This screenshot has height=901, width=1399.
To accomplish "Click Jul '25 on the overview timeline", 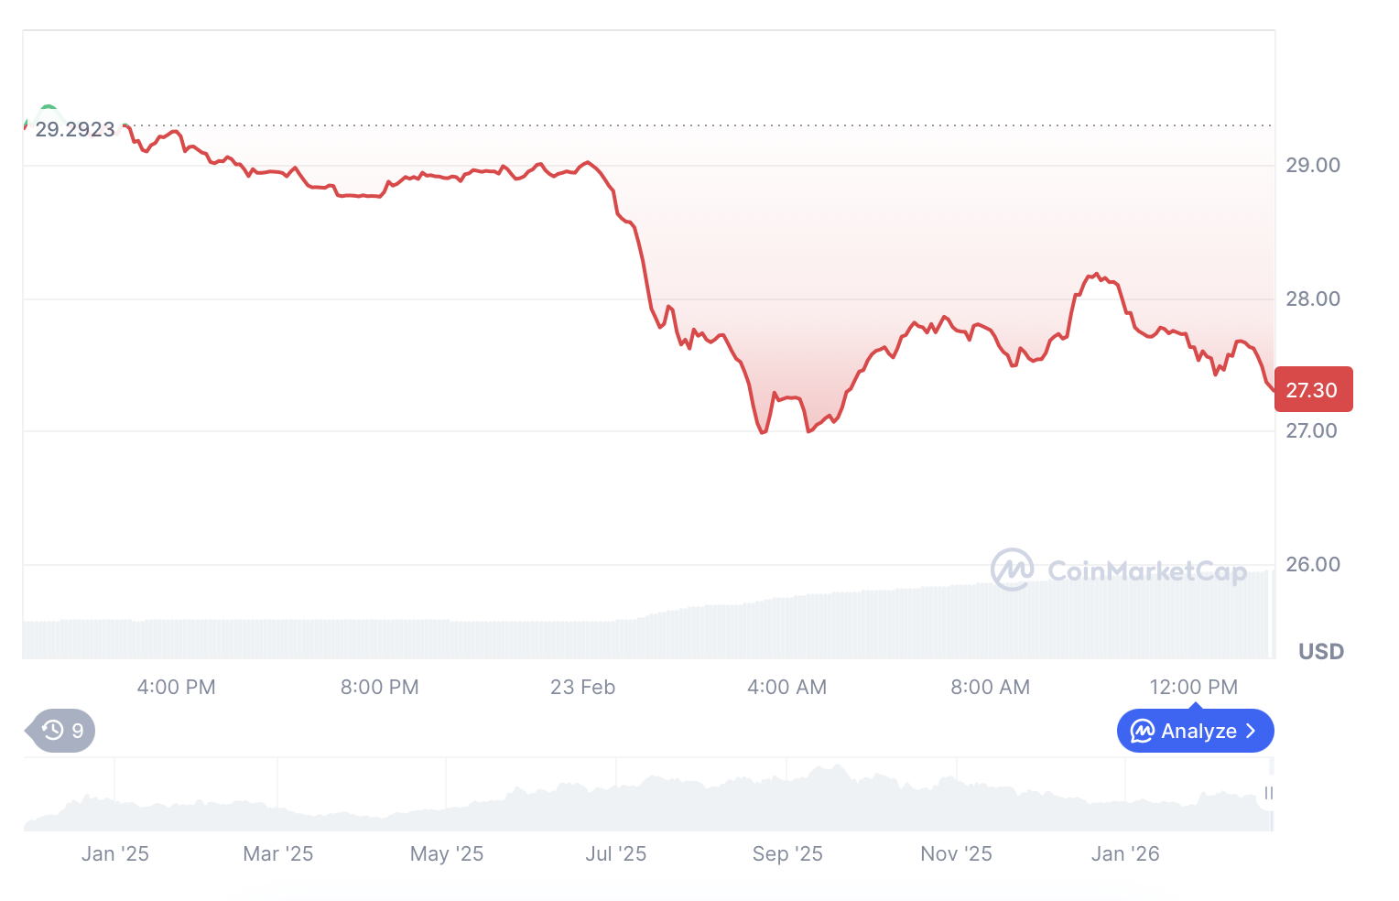I will (x=616, y=853).
